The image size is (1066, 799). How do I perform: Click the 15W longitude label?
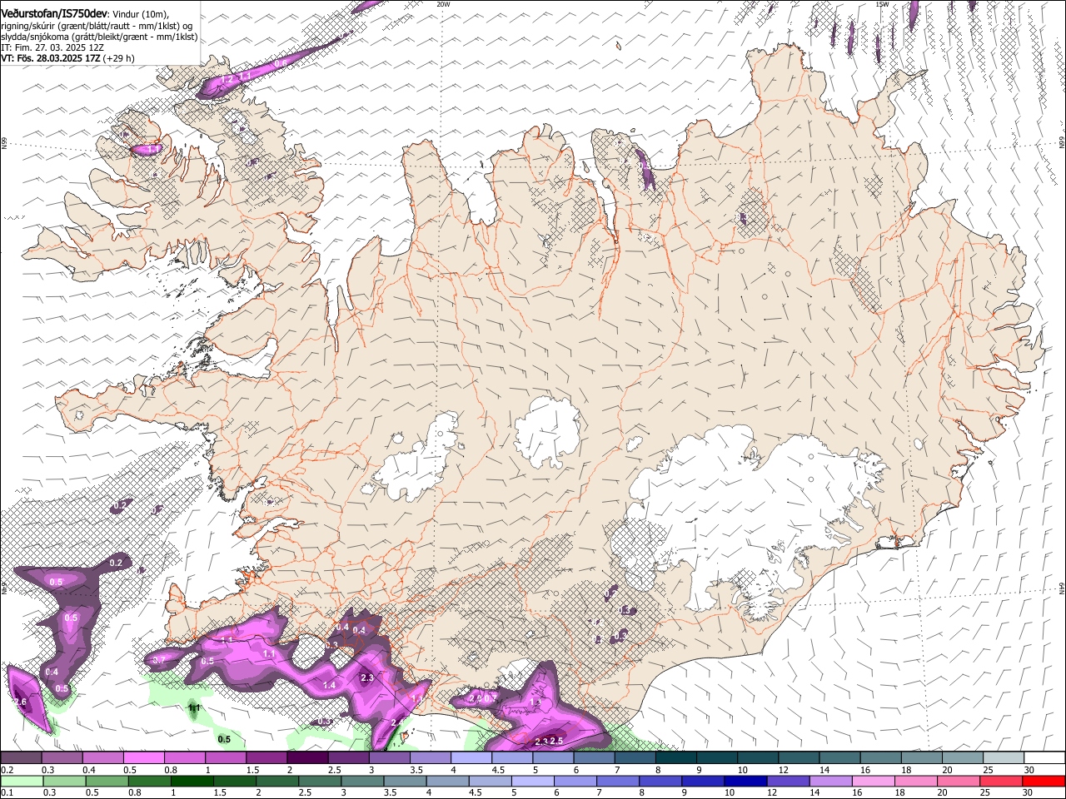(882, 4)
